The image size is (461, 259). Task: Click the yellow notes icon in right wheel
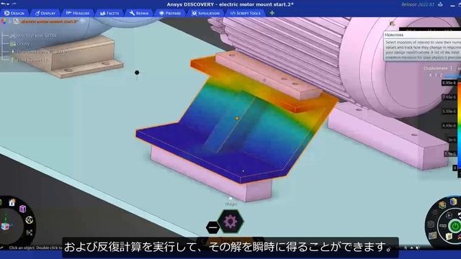(449, 237)
